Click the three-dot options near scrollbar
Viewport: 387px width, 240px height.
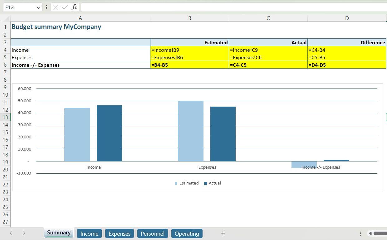coord(361,233)
